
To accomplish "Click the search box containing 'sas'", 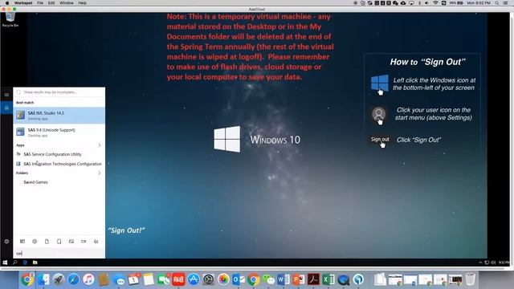I will (59, 254).
